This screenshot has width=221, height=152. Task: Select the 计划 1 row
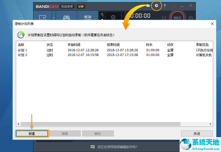pos(114,50)
